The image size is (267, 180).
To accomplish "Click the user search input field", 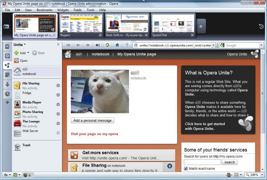I will [202, 162].
